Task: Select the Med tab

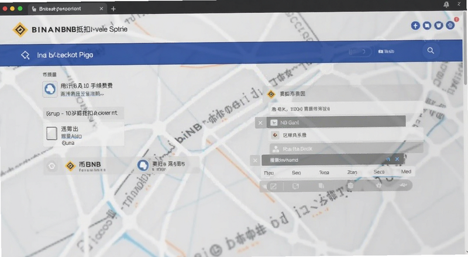Action: coord(406,172)
